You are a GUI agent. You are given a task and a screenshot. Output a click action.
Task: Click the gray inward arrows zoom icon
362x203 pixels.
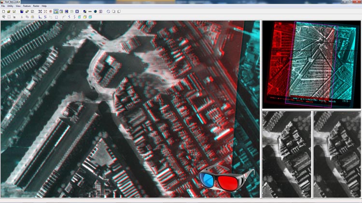45,12
